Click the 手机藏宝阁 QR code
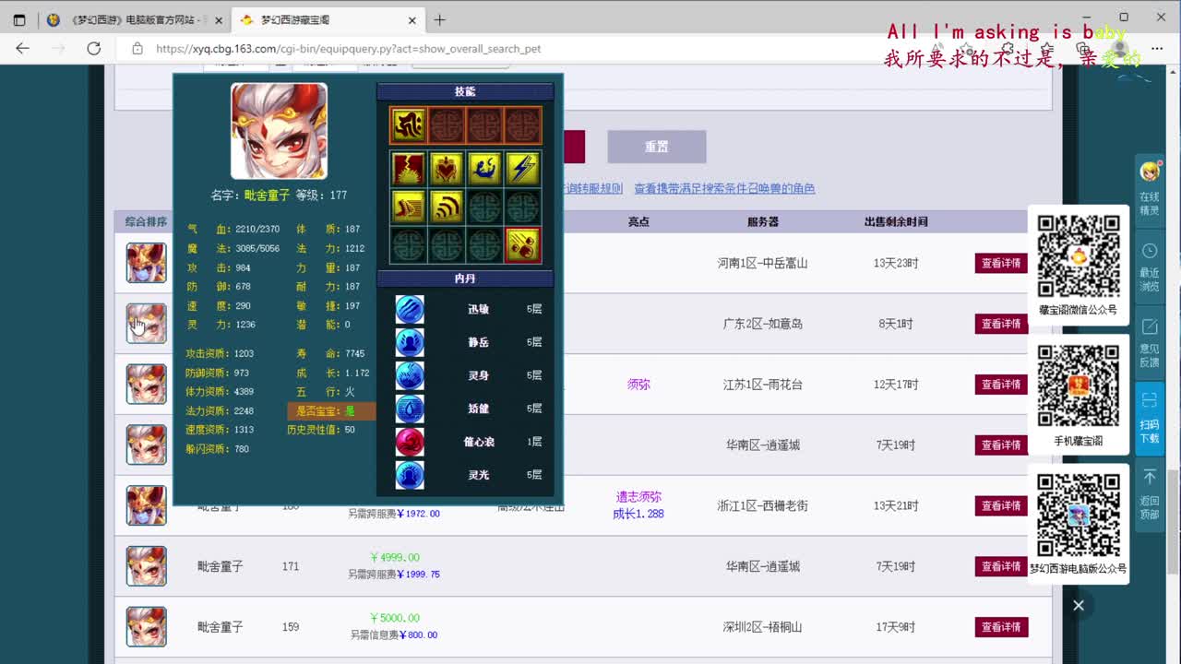 (x=1079, y=386)
